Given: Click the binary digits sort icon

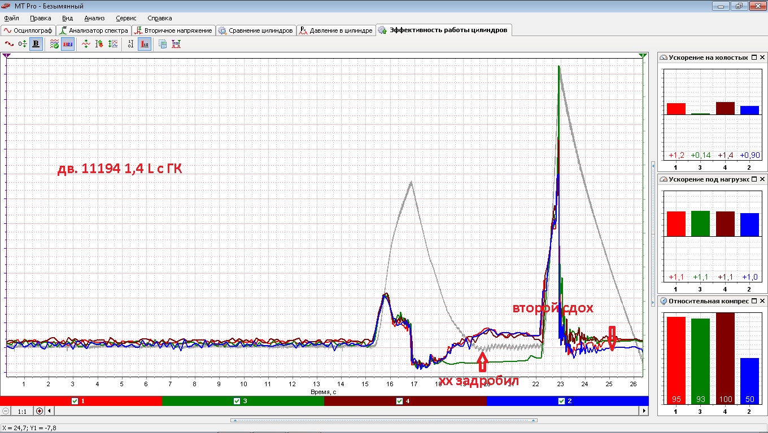Looking at the screenshot, I should (x=131, y=43).
